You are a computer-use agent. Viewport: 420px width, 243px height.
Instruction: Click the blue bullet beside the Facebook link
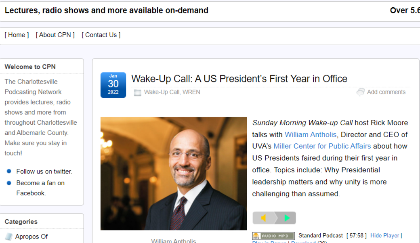pyautogui.click(x=9, y=183)
